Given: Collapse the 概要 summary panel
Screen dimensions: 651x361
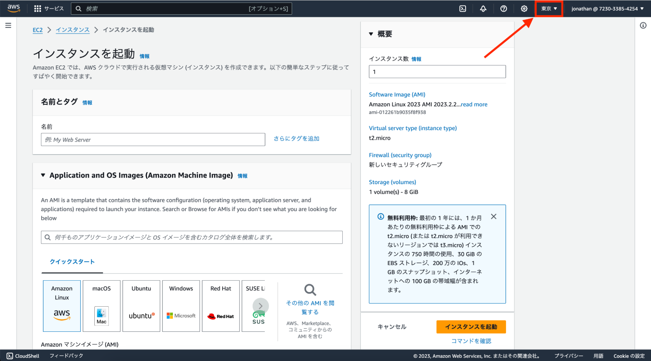Looking at the screenshot, I should click(371, 34).
